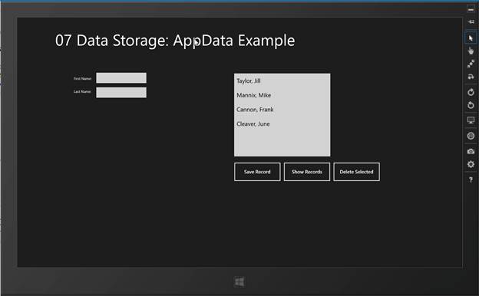
Task: Select mouse mode in simulator sidebar
Action: tap(471, 38)
